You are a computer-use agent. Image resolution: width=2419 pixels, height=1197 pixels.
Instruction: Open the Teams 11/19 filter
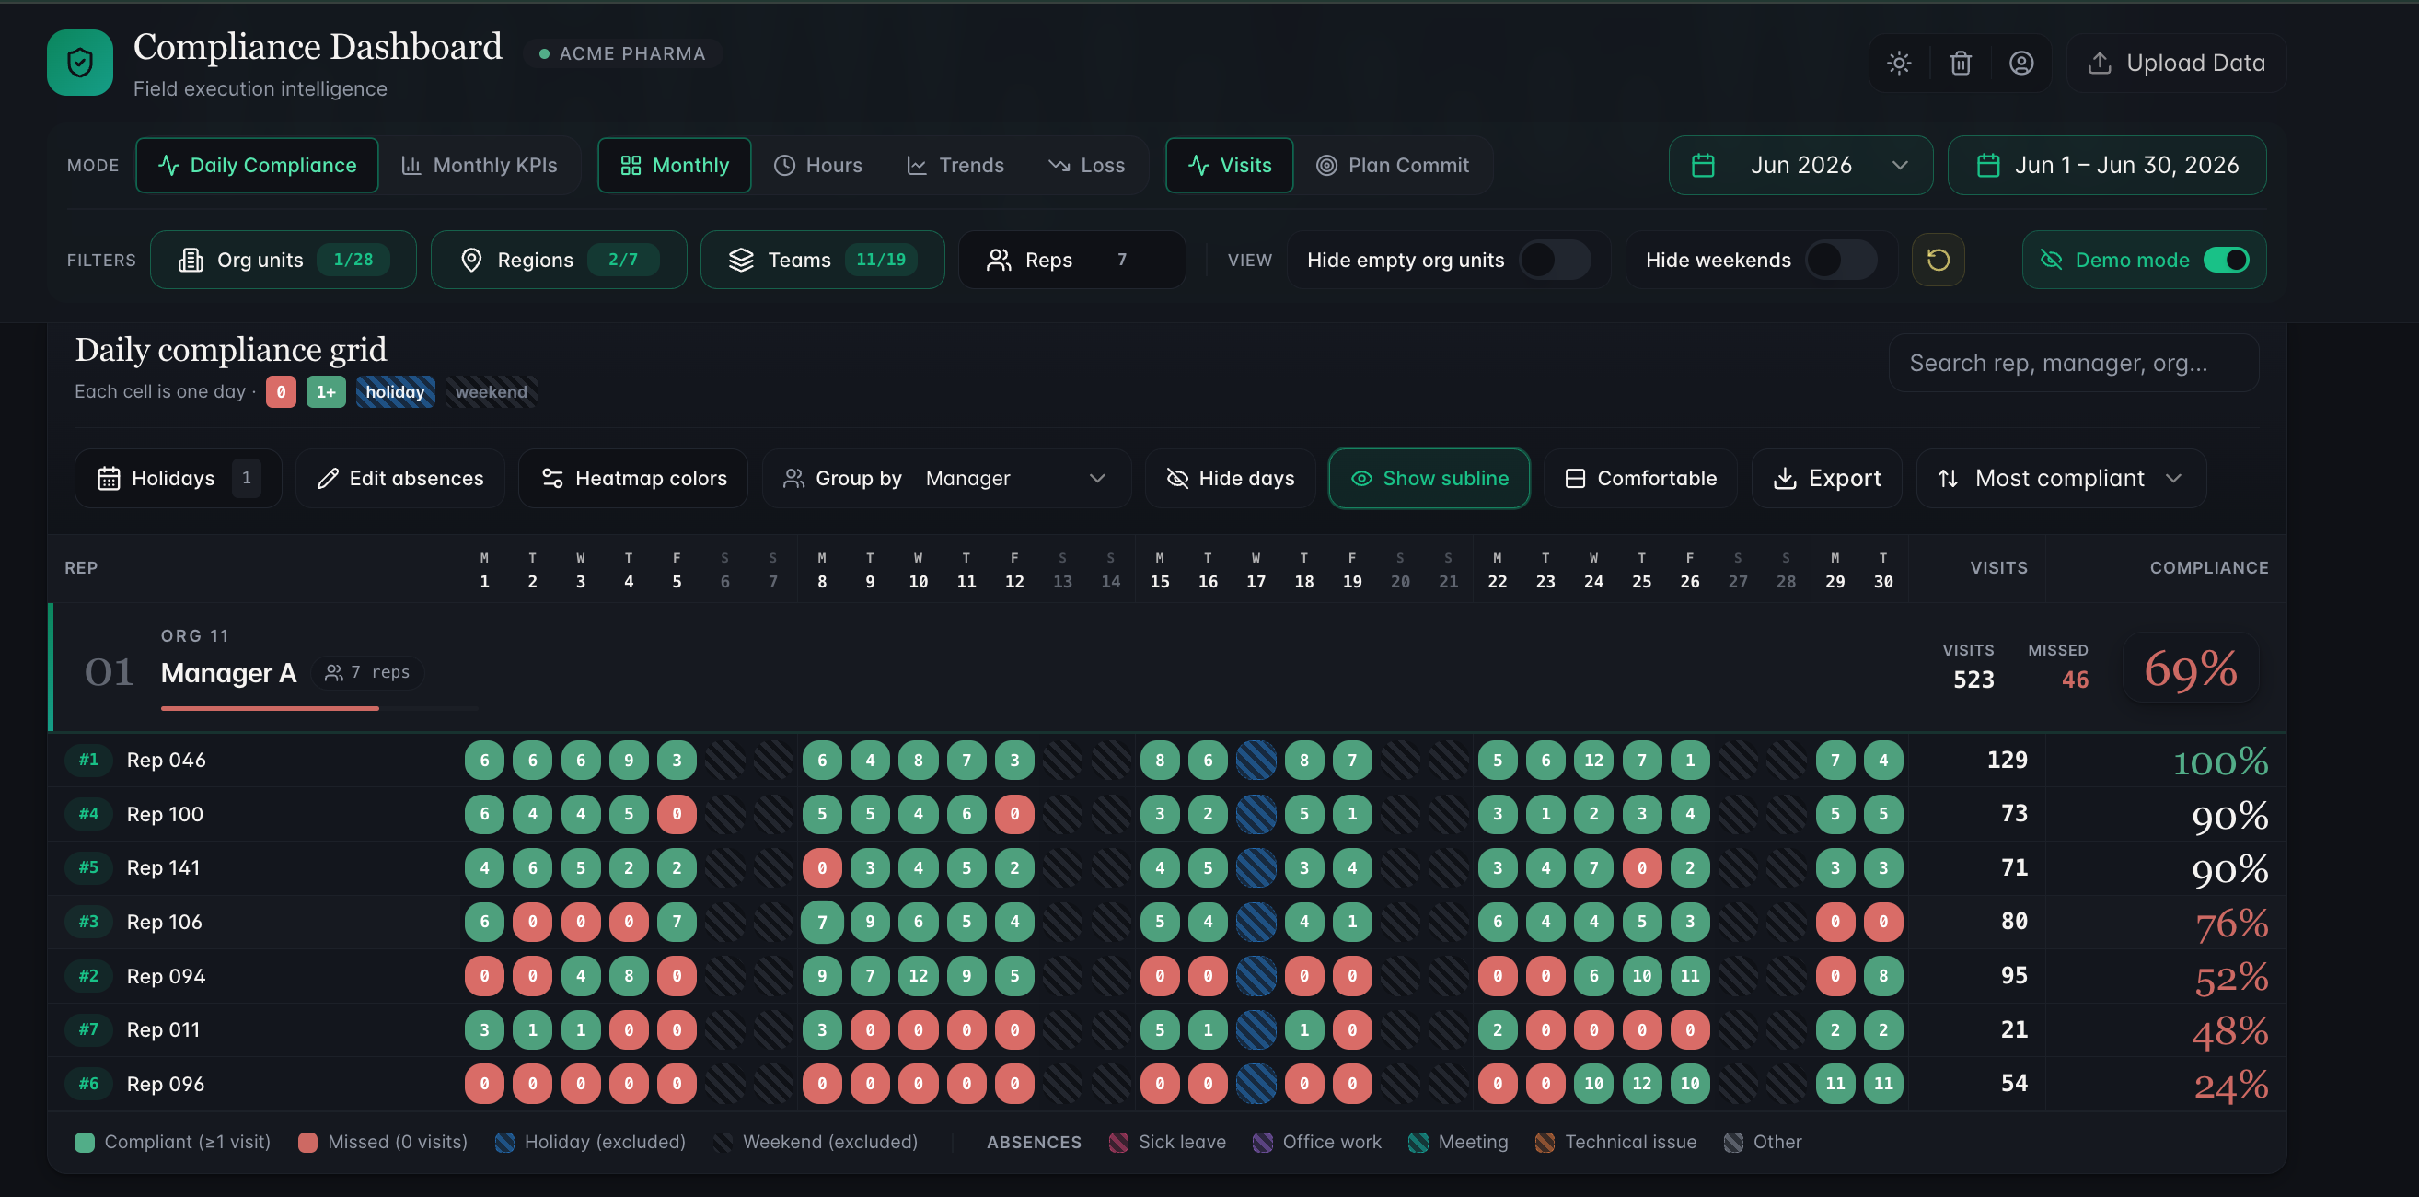tap(823, 260)
